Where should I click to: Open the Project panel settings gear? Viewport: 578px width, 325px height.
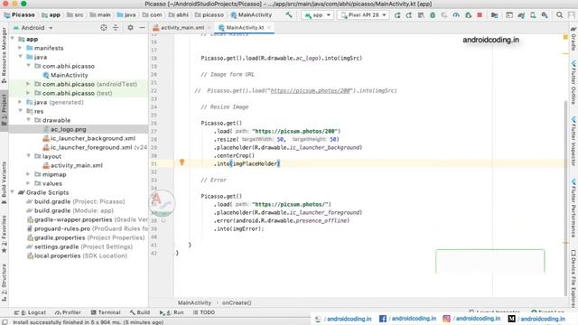(x=130, y=28)
